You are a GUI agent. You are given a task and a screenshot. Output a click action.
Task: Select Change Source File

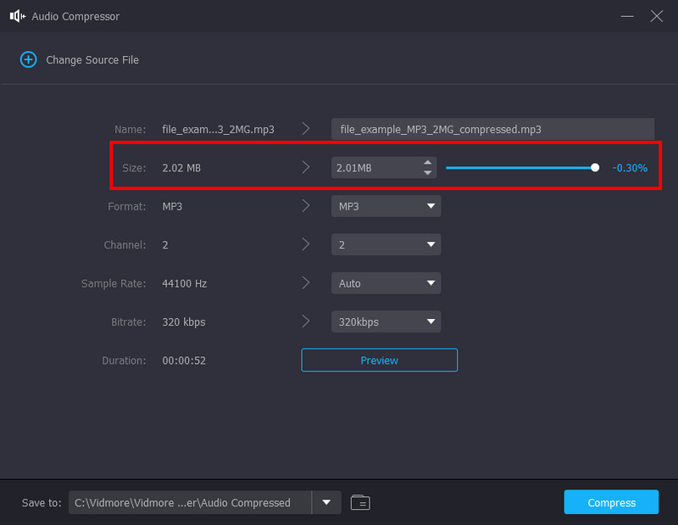[90, 59]
